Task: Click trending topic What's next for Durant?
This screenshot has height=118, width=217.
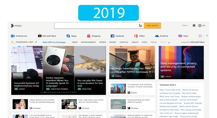Action: pyautogui.click(x=189, y=106)
